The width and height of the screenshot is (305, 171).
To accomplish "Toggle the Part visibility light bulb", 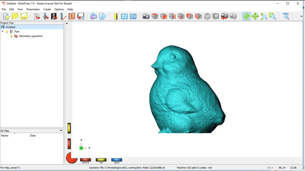I will (7, 32).
